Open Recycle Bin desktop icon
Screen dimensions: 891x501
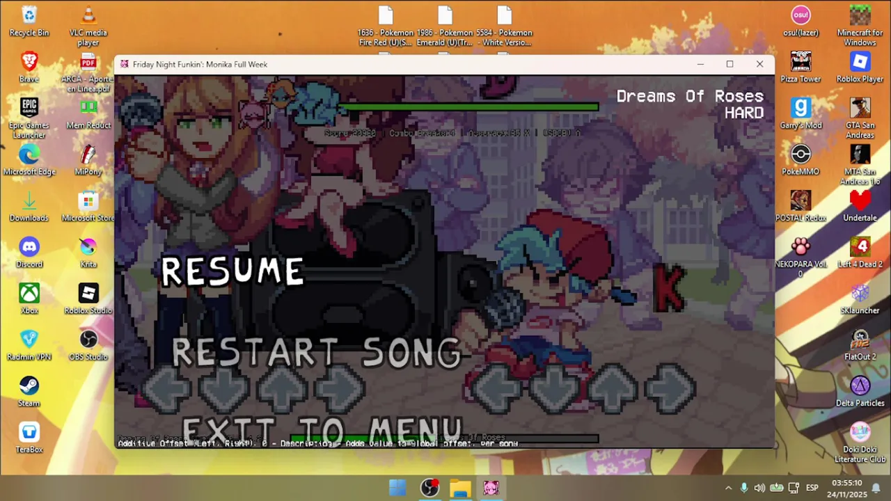tap(29, 21)
